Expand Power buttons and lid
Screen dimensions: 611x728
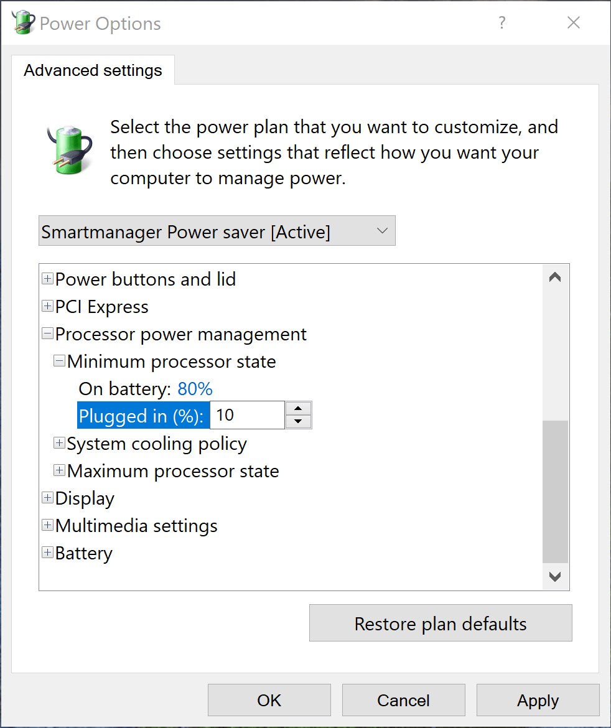click(x=47, y=279)
